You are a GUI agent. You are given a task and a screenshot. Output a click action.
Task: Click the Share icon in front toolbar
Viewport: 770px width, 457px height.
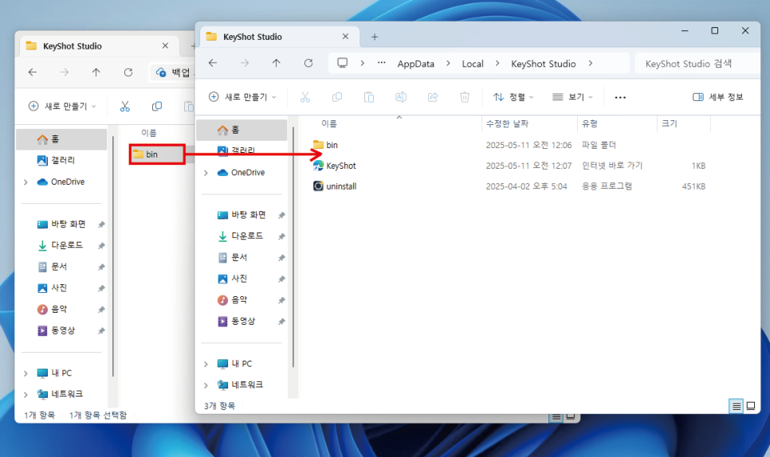pos(433,97)
